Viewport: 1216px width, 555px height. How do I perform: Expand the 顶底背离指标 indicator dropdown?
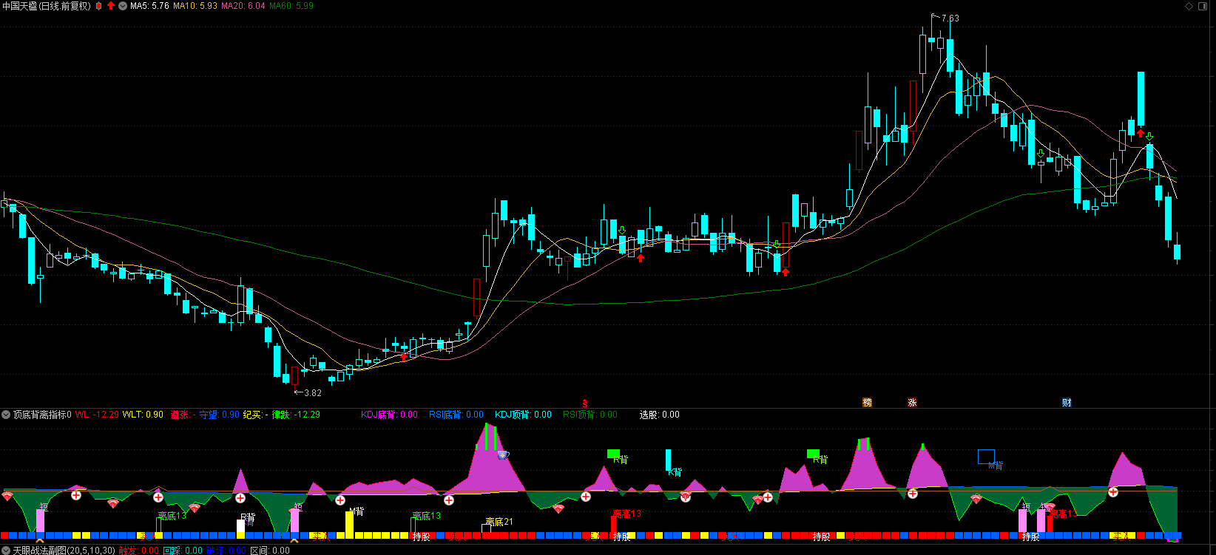pyautogui.click(x=6, y=415)
